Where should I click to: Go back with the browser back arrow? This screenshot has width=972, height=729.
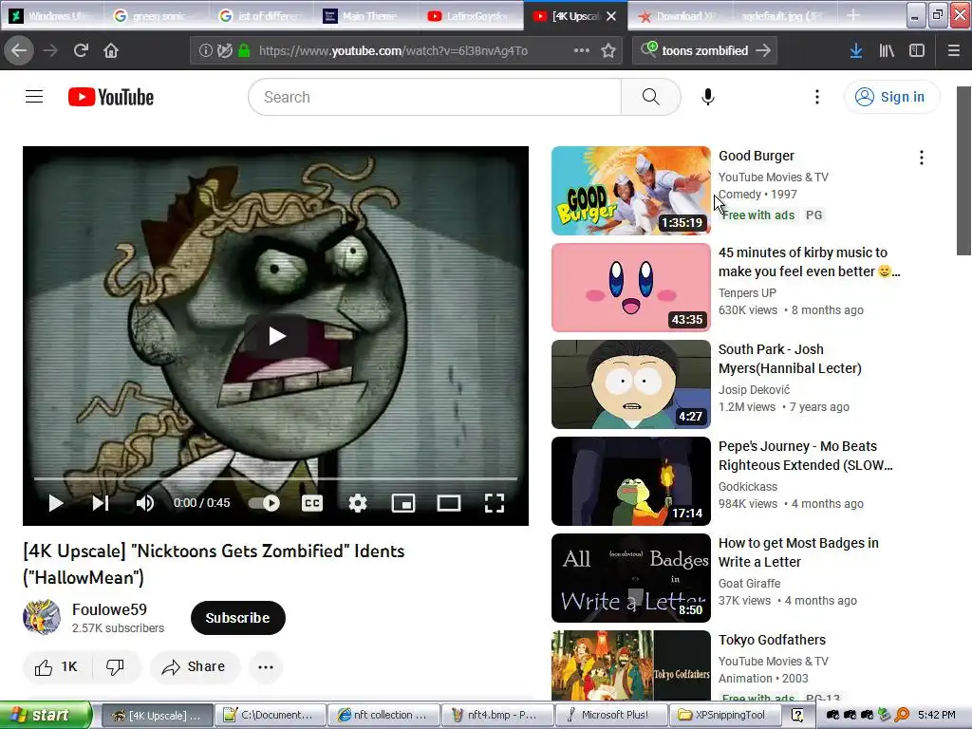pos(19,50)
